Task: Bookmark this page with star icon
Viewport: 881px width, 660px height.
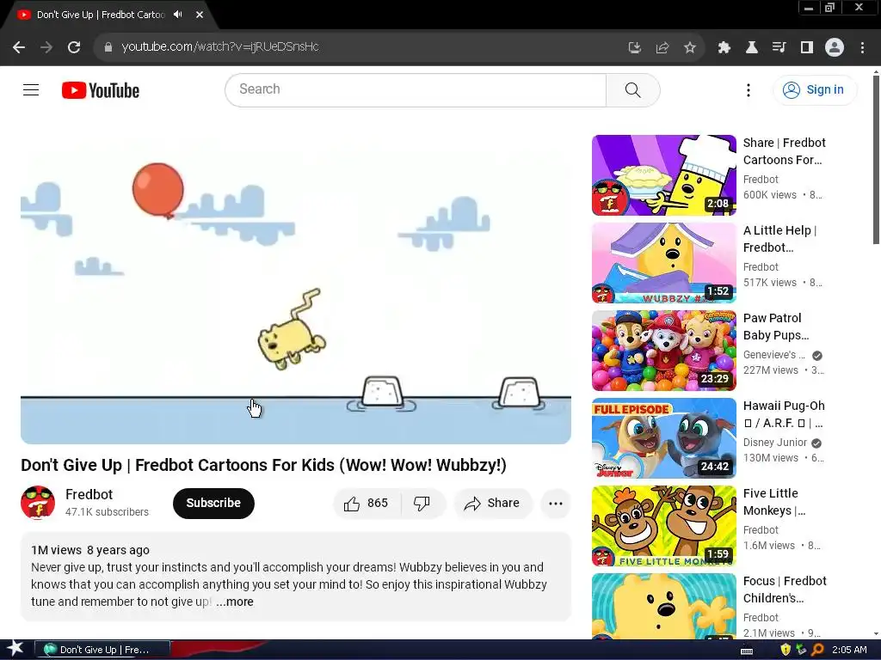Action: [x=690, y=48]
